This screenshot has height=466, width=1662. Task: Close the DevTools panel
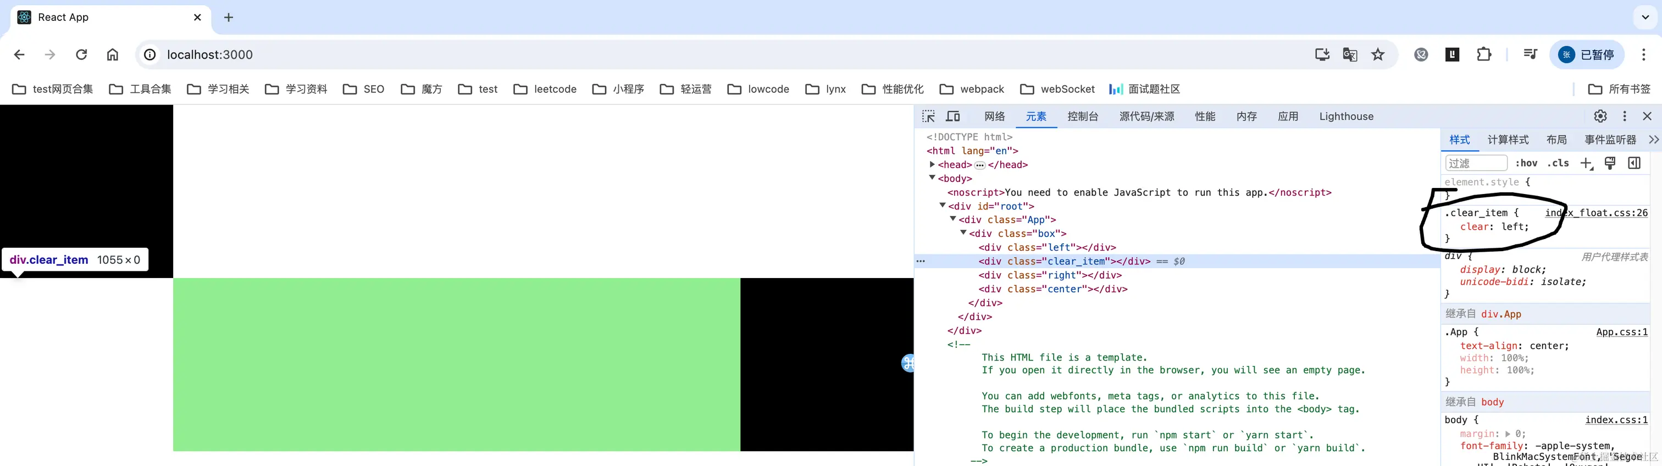click(x=1647, y=116)
